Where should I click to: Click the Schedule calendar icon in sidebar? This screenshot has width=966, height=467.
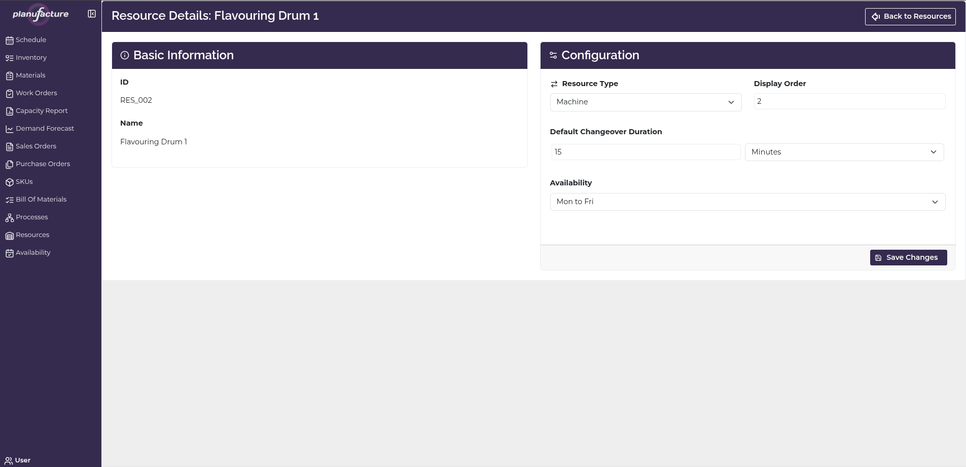point(9,41)
